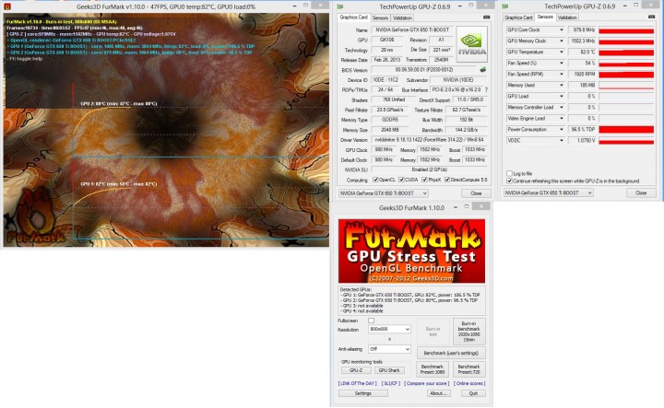Click the FurMark render window title icon
Viewport: 664px width, 408px height.
pyautogui.click(x=6, y=6)
